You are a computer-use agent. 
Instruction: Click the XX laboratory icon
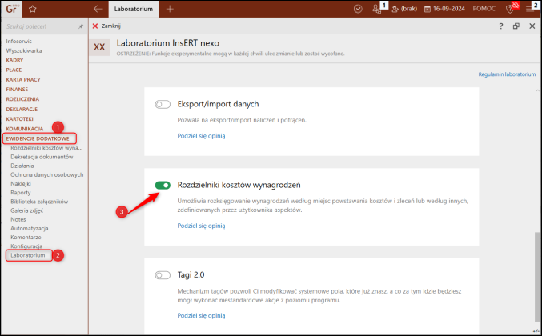pyautogui.click(x=99, y=47)
